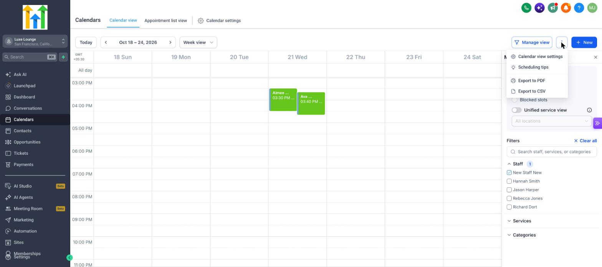Check the Richard Dort staff checkbox

coord(509,207)
